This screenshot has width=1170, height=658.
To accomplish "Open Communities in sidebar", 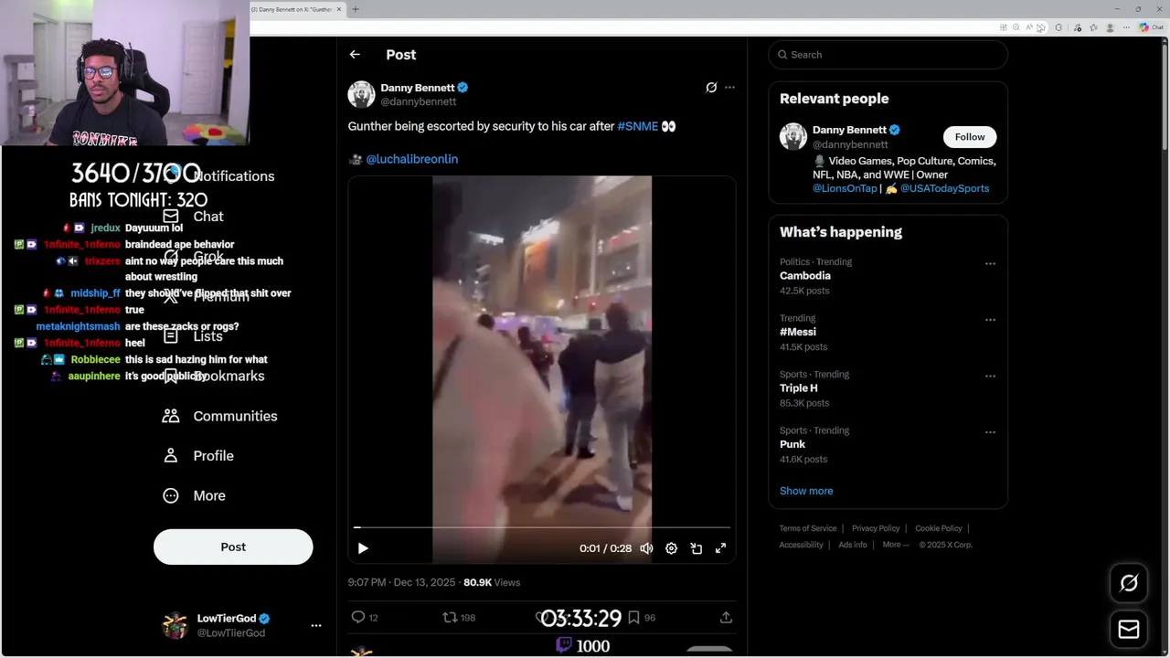I will click(x=219, y=416).
